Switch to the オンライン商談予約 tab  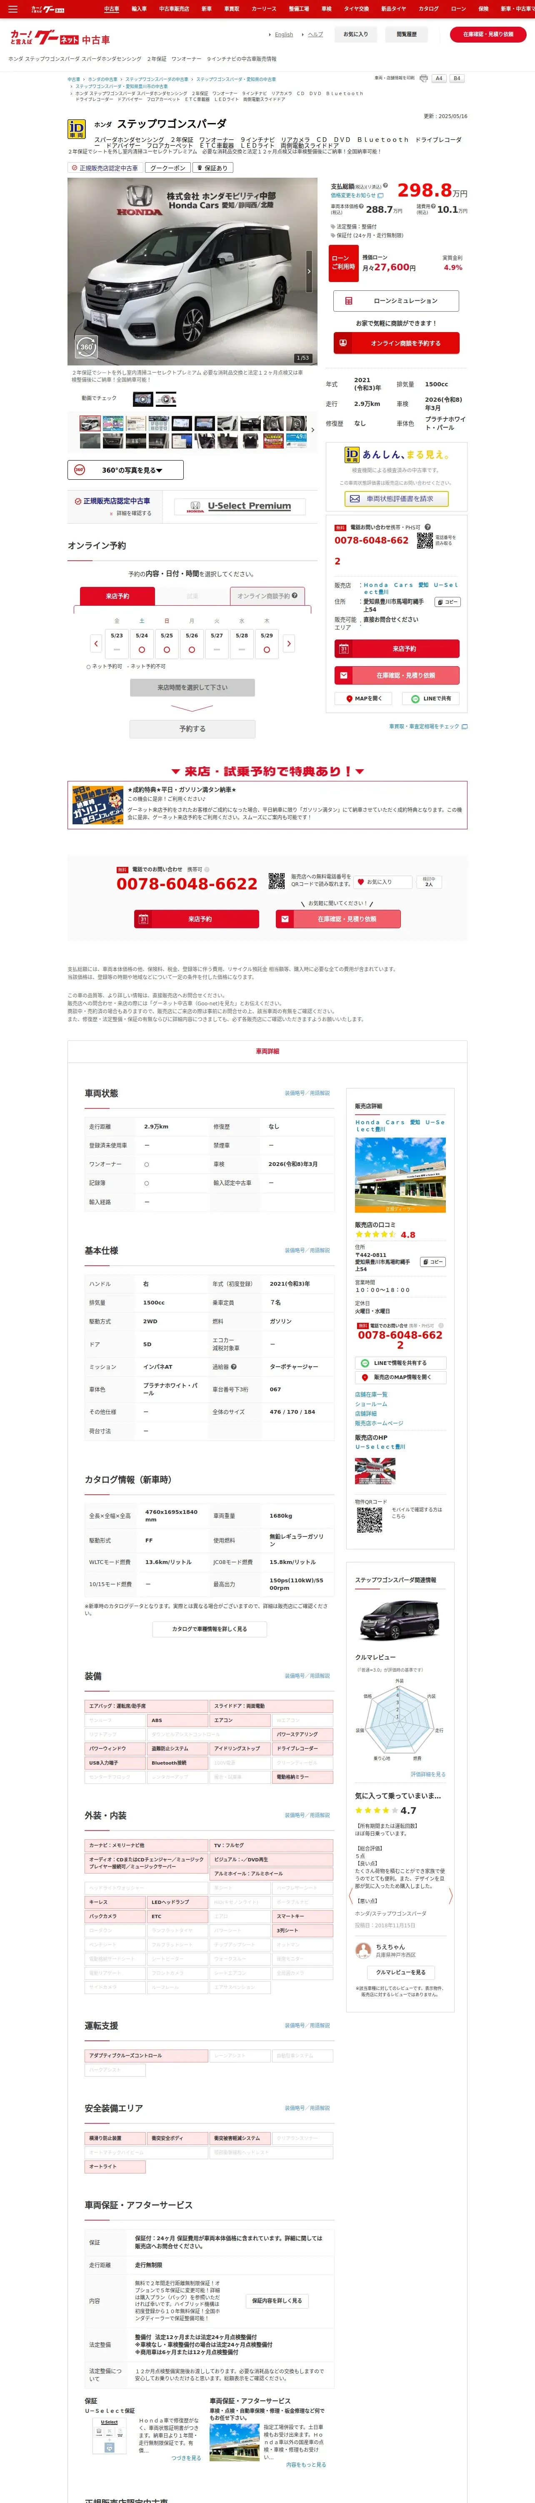coord(267,596)
